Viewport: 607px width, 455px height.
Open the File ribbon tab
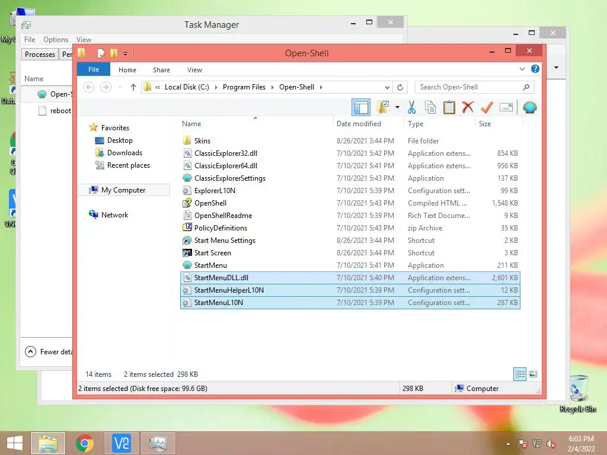(x=93, y=70)
